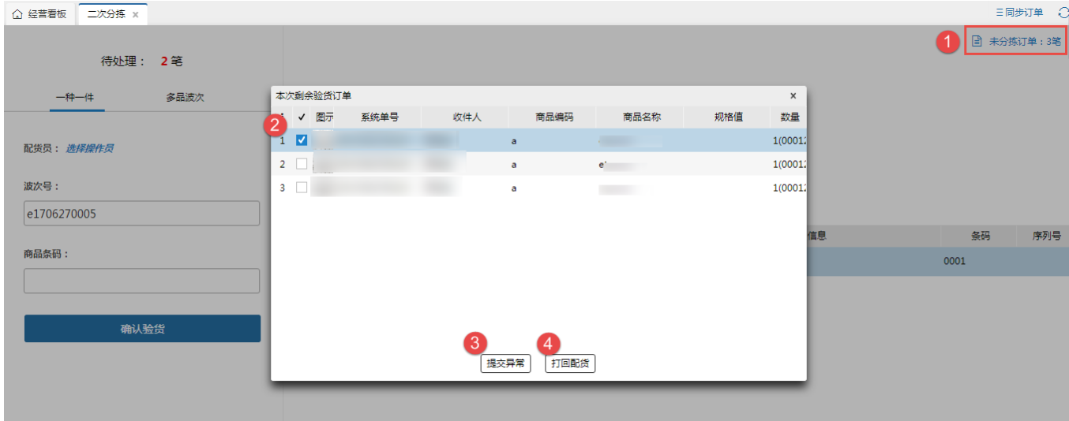This screenshot has height=421, width=1069.
Task: Click the 收件人 column header
Action: tap(467, 117)
